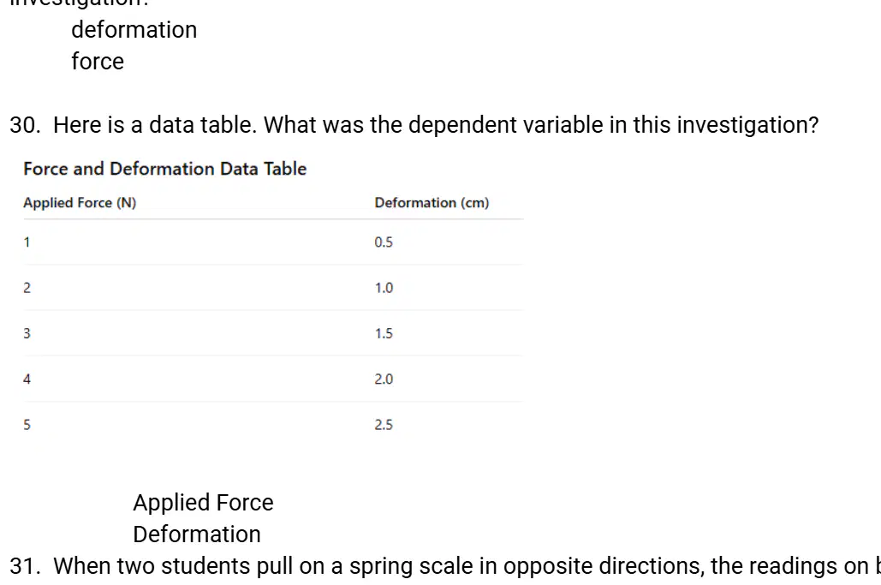Click the deformation cell showing 0.5
This screenshot has width=881, height=585.
point(384,242)
